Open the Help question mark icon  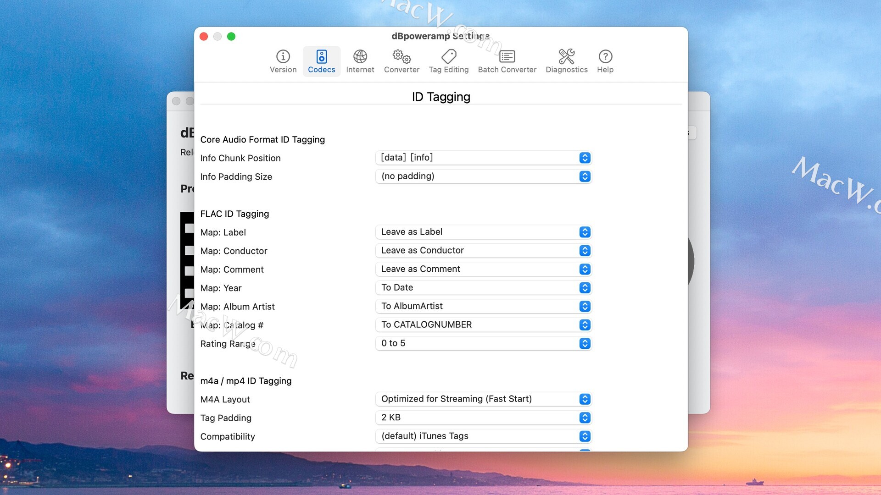coord(605,56)
